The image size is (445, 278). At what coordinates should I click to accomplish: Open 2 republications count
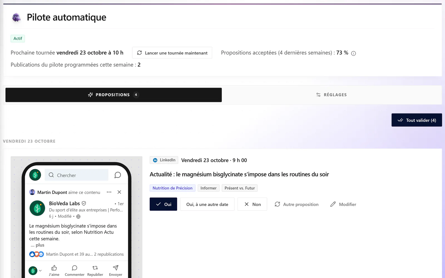coord(109,254)
